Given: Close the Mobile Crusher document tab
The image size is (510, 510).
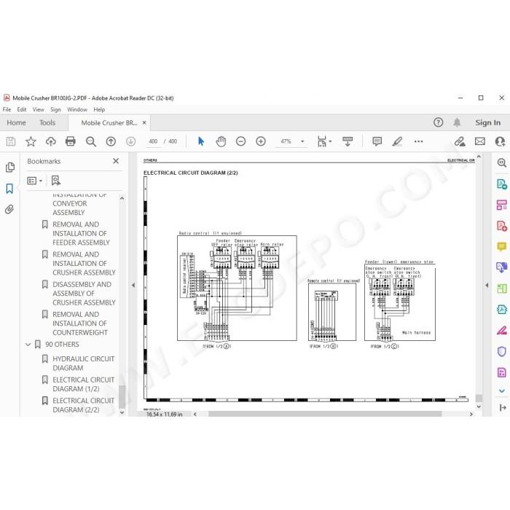Looking at the screenshot, I should tap(144, 122).
